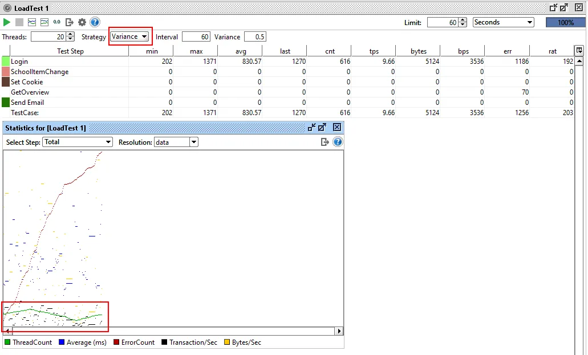Sort by the tps column header
This screenshot has height=355, width=588.
click(x=374, y=51)
